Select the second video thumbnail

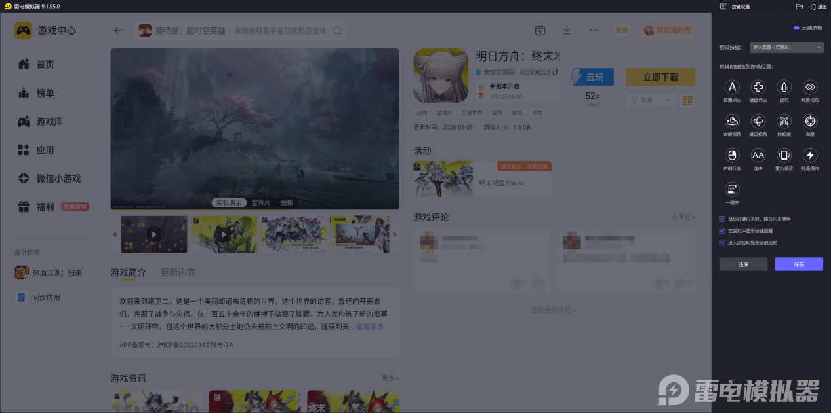click(x=224, y=234)
